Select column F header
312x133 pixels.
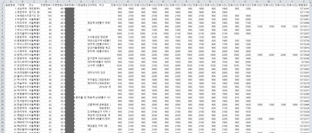point(69,1)
